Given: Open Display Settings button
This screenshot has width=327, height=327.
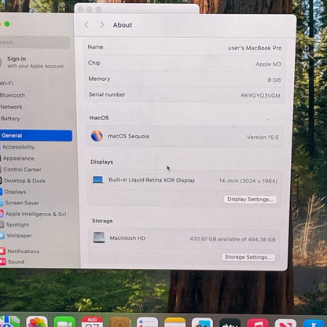Looking at the screenshot, I should [250, 199].
